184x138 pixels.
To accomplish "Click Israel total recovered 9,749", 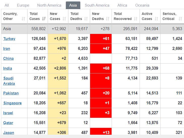I will pyautogui.click(x=133, y=113).
